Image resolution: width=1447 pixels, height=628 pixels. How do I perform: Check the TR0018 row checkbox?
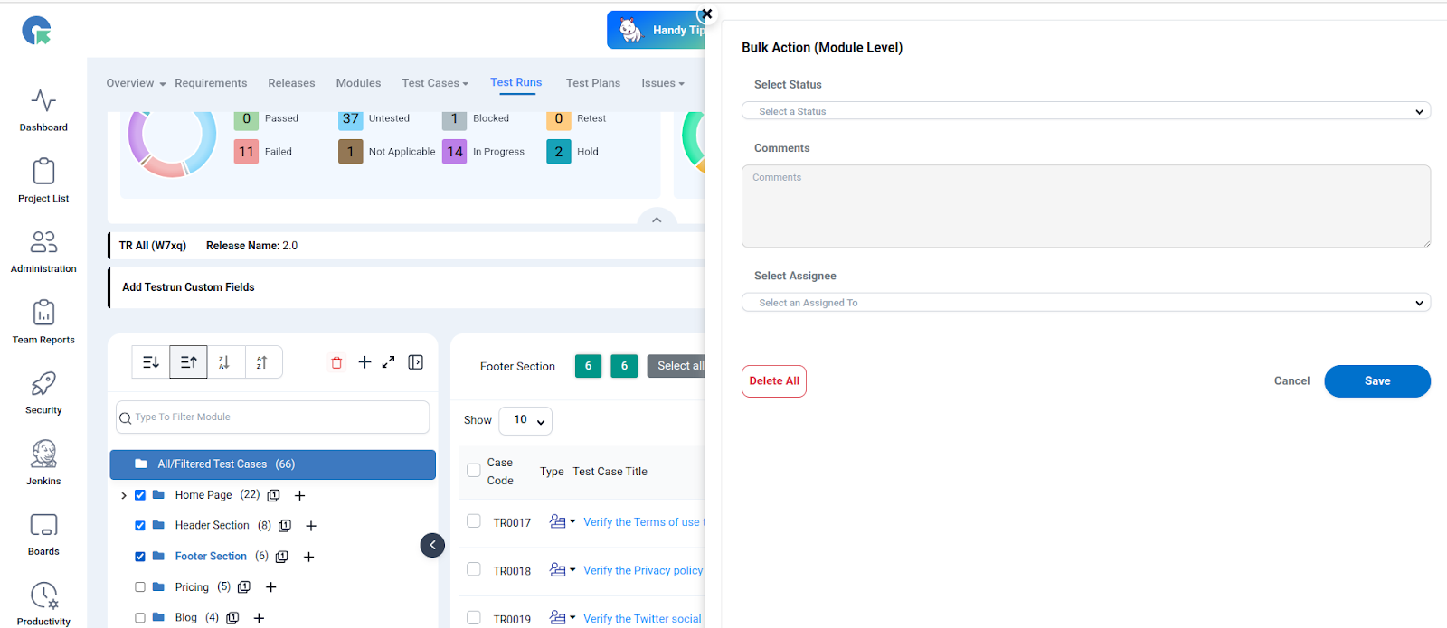pyautogui.click(x=473, y=569)
